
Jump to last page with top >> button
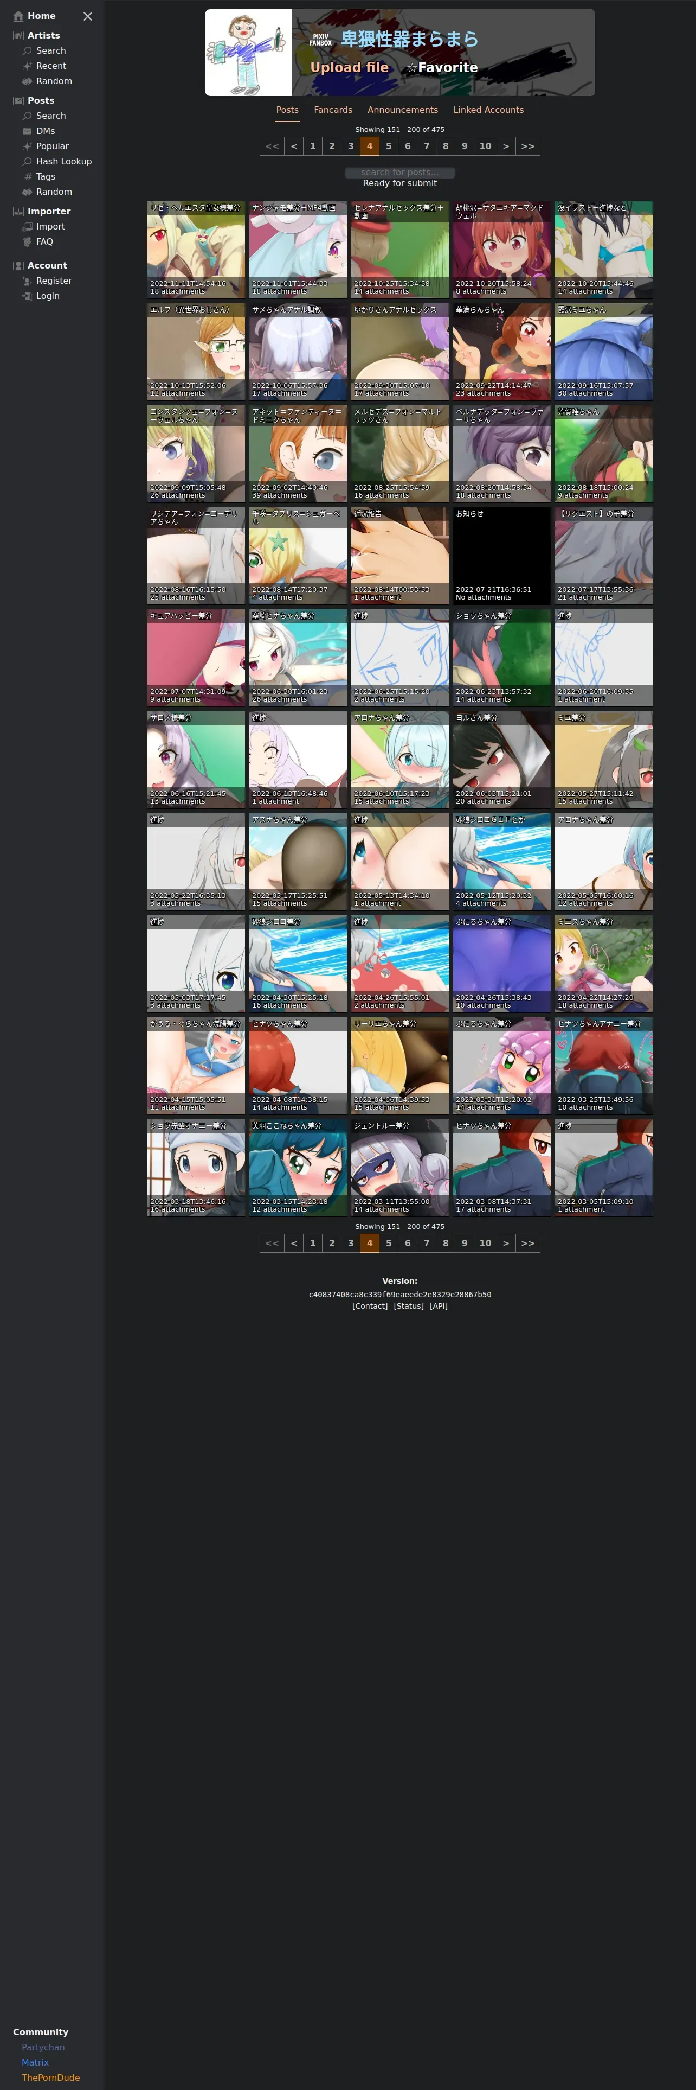tap(529, 147)
